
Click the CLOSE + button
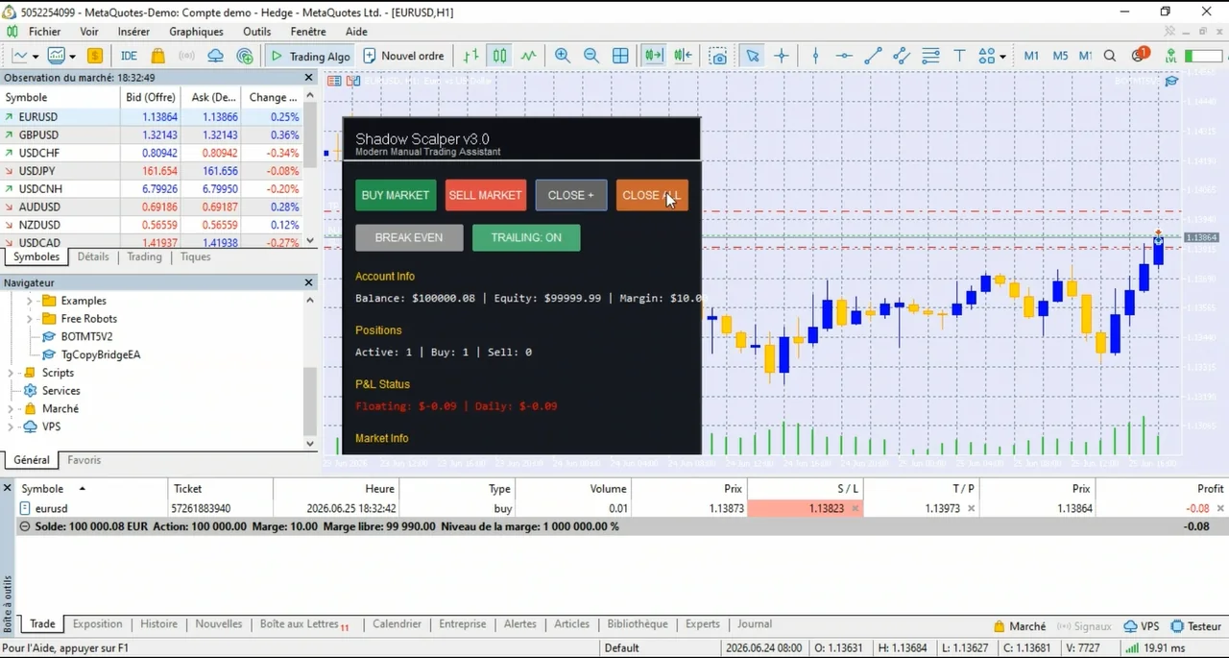(571, 195)
